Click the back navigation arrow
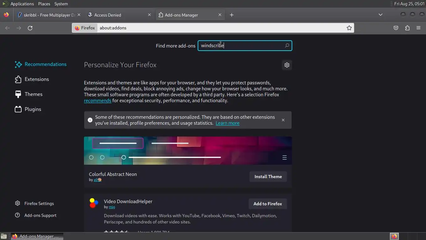The width and height of the screenshot is (426, 240). click(x=8, y=28)
